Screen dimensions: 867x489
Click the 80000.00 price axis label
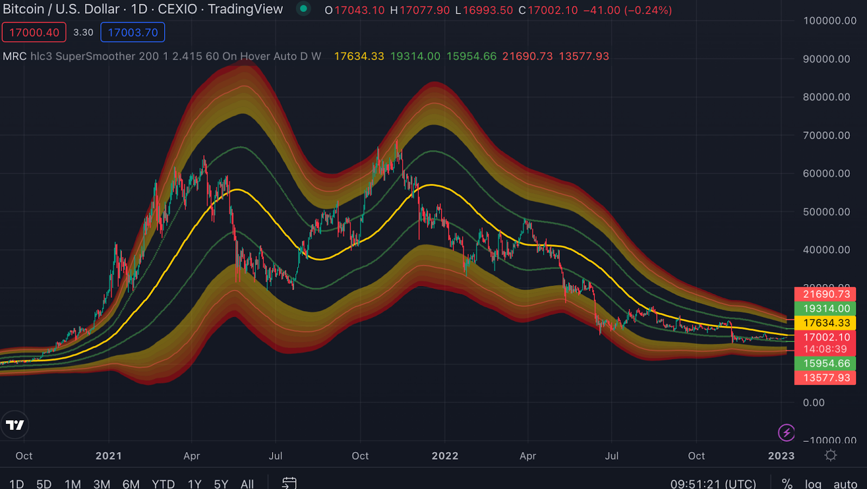826,97
